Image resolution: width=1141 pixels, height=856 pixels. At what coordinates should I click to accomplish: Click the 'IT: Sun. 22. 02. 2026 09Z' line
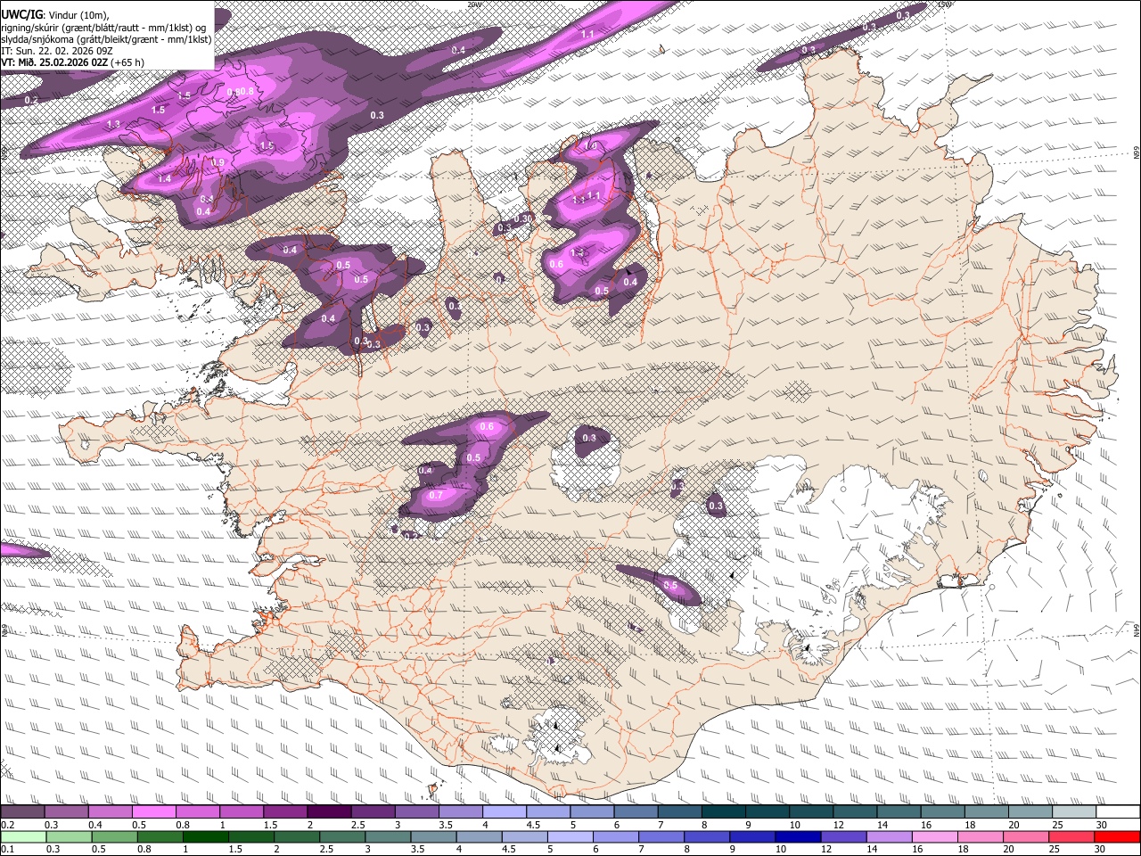pyautogui.click(x=57, y=51)
